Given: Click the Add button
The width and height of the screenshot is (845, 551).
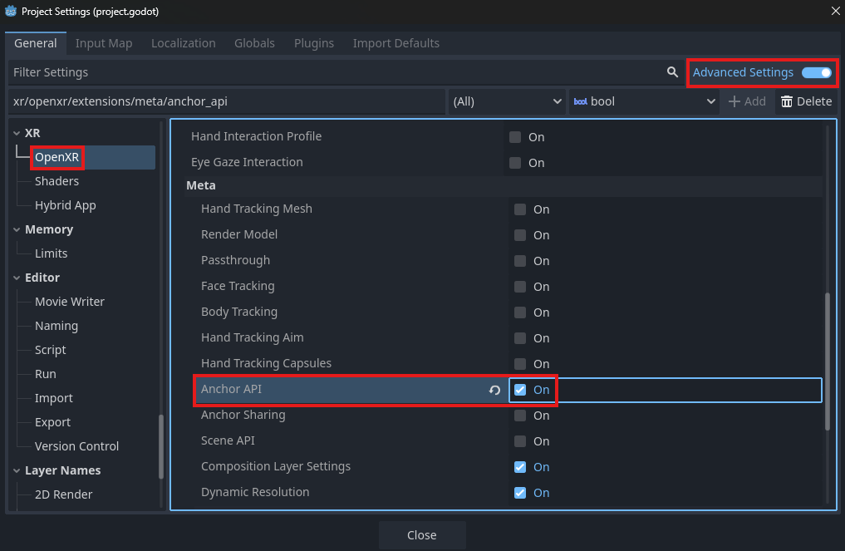Looking at the screenshot, I should (x=747, y=101).
